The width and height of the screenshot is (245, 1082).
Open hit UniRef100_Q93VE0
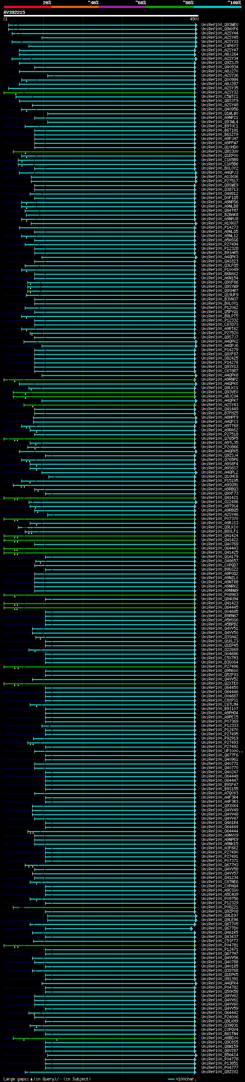coord(220,392)
